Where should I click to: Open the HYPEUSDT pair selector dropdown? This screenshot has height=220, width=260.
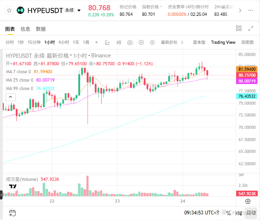pos(79,11)
